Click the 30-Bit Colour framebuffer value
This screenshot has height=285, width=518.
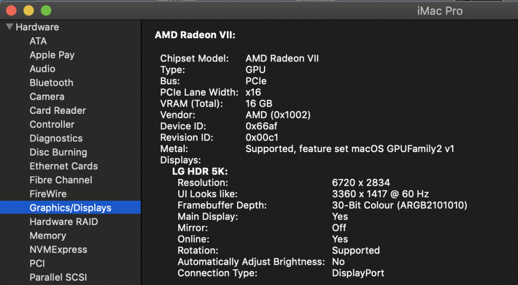399,205
